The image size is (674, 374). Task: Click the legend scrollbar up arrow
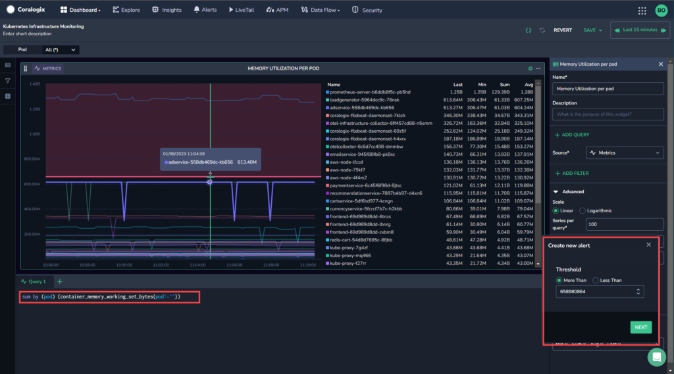pos(538,82)
